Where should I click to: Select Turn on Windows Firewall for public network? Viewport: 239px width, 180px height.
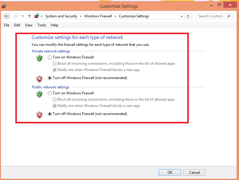point(50,93)
